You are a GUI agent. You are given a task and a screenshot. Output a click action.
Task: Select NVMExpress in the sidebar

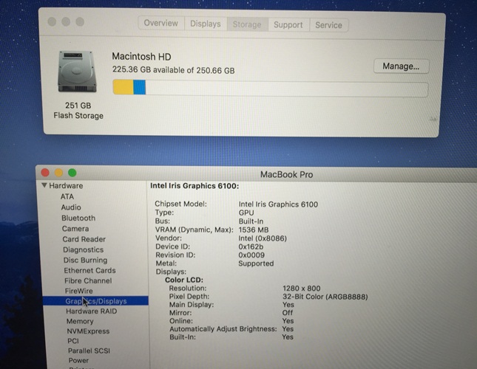(88, 331)
